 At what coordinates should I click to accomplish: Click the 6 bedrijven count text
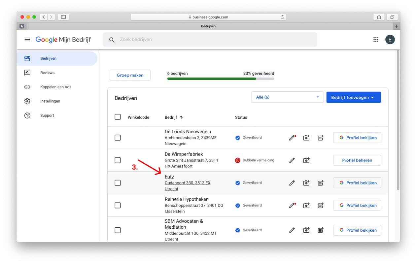(178, 74)
